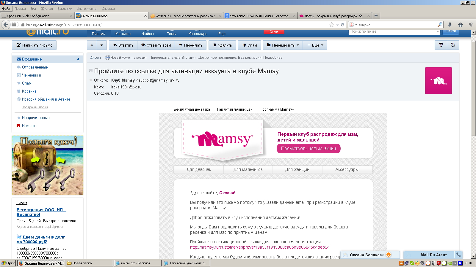Expand the mail search field dropdown arrow

[438, 31]
